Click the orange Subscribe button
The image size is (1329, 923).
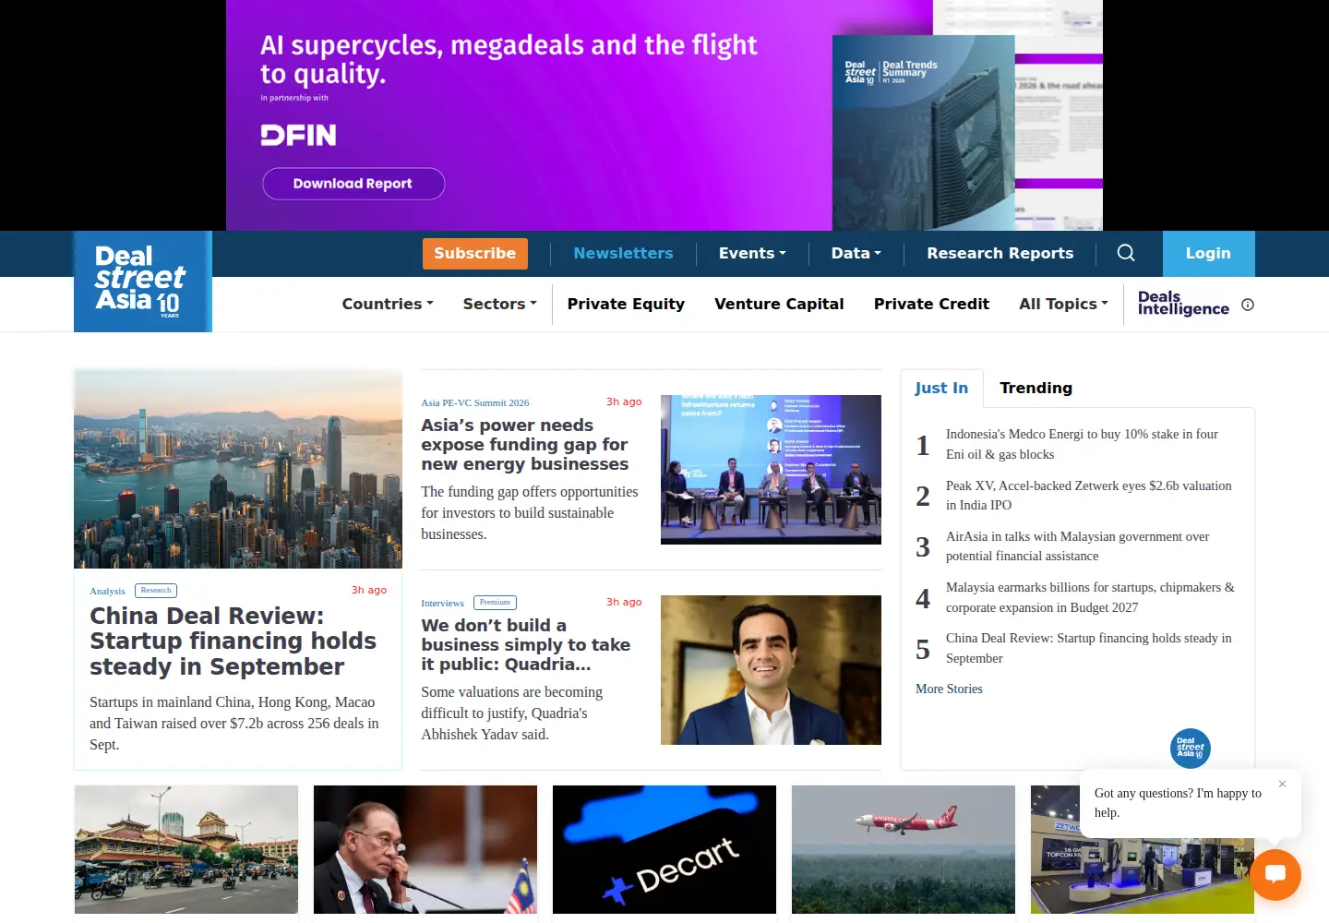(475, 254)
